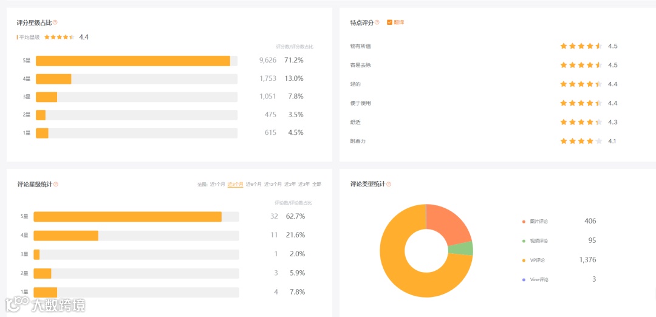656x317 pixels.
Task: Toggle the 视频评论 legend entry
Action: tap(535, 241)
